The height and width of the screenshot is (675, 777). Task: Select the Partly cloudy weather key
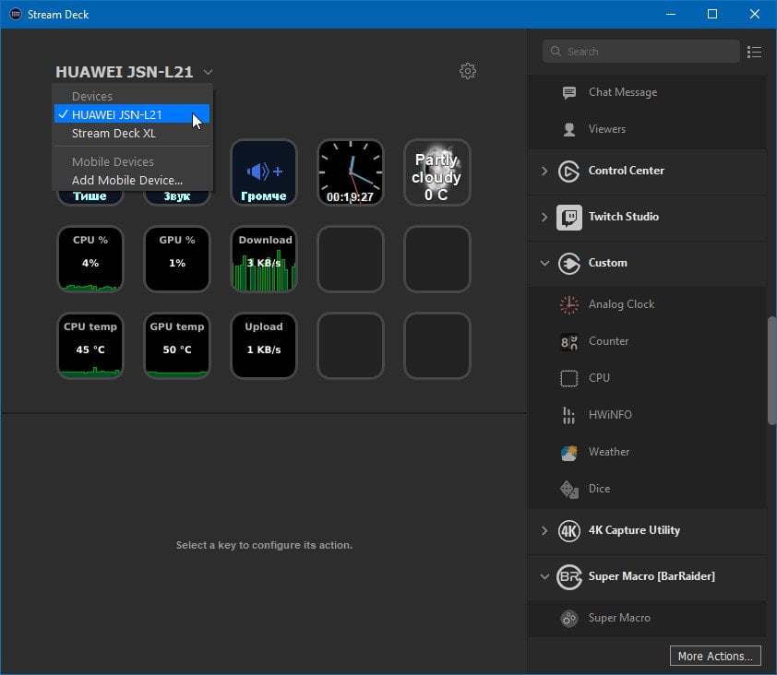point(436,172)
